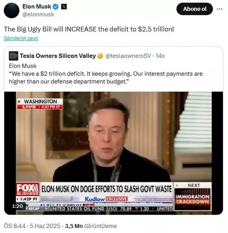Viewport: 228px width, 233px height.
Task: Click the blue verified badge
Action: tap(56, 7)
